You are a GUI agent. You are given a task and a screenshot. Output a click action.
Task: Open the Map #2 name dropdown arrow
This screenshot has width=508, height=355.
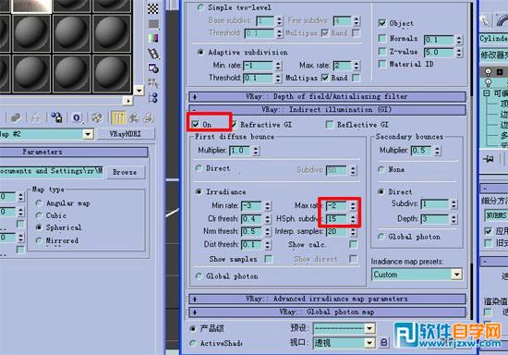(x=88, y=134)
